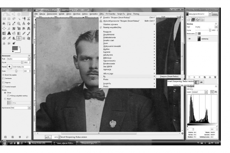Open the Kolory menu
The width and height of the screenshot is (230, 153).
pyautogui.click(x=85, y=14)
